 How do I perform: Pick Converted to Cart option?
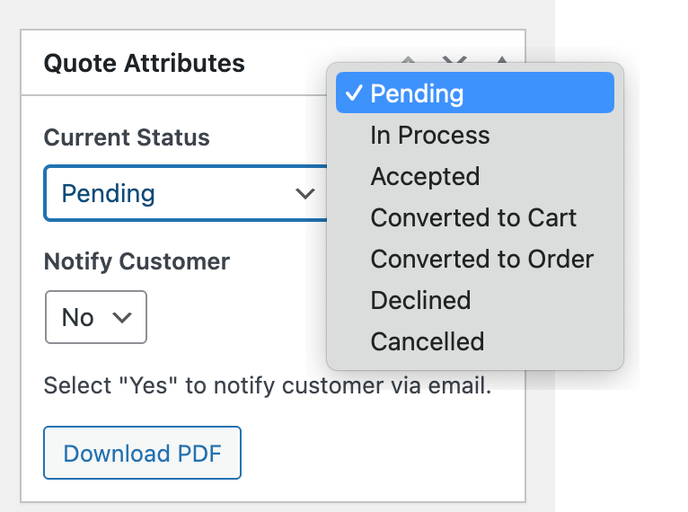473,218
